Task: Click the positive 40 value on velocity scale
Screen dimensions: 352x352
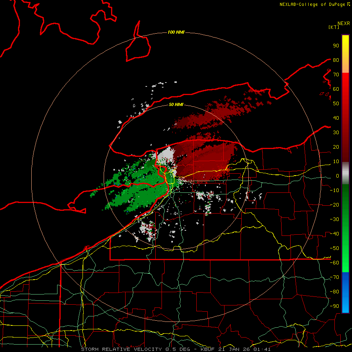Action: point(336,118)
